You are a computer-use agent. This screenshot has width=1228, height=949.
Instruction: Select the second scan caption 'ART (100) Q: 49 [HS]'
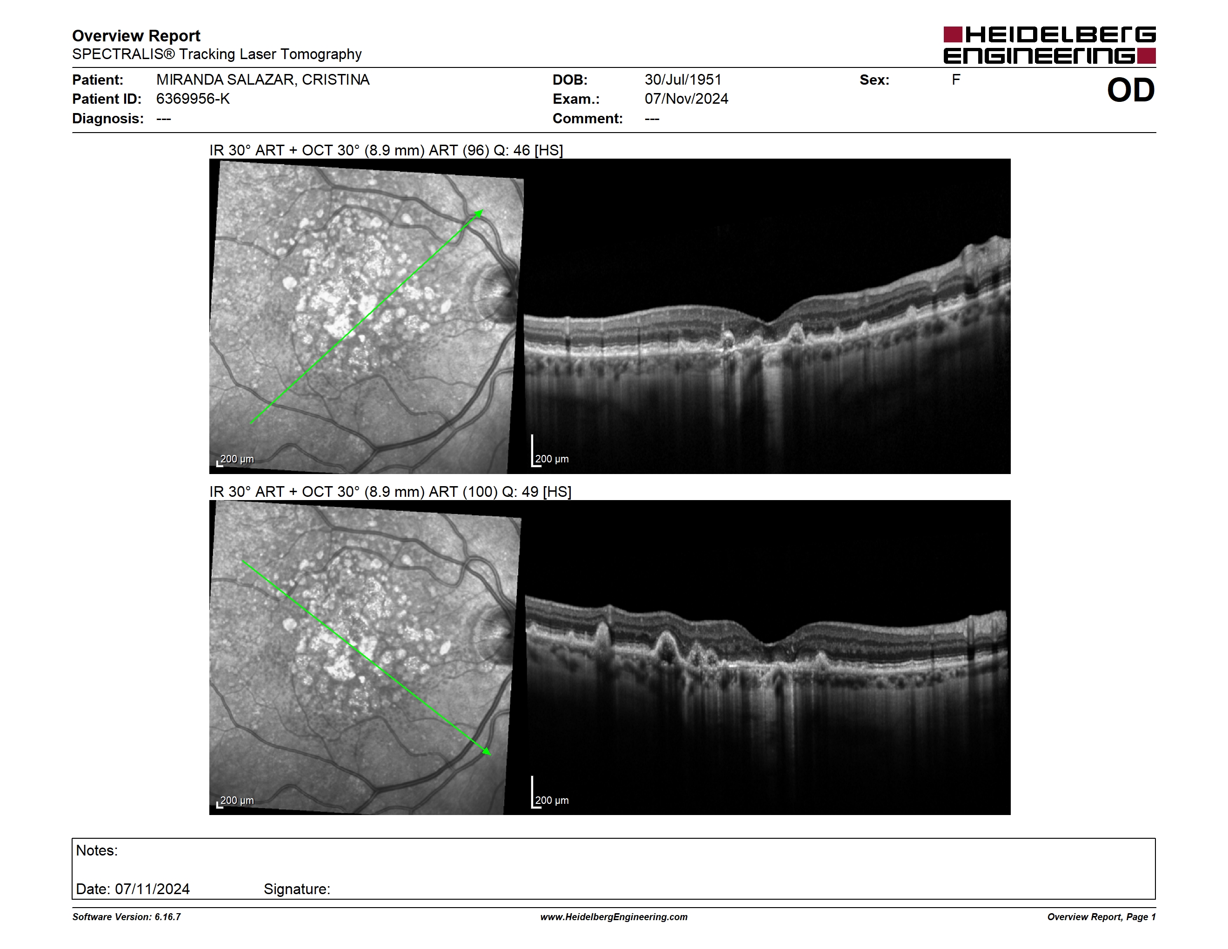(500, 492)
